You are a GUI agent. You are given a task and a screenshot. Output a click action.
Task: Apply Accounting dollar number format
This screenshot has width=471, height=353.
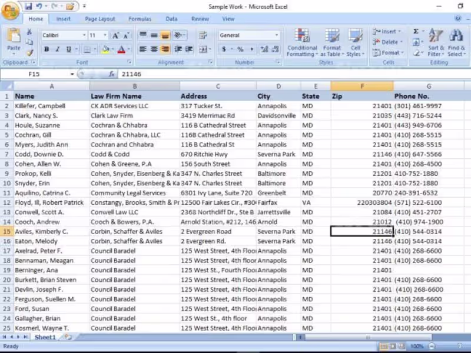224,49
